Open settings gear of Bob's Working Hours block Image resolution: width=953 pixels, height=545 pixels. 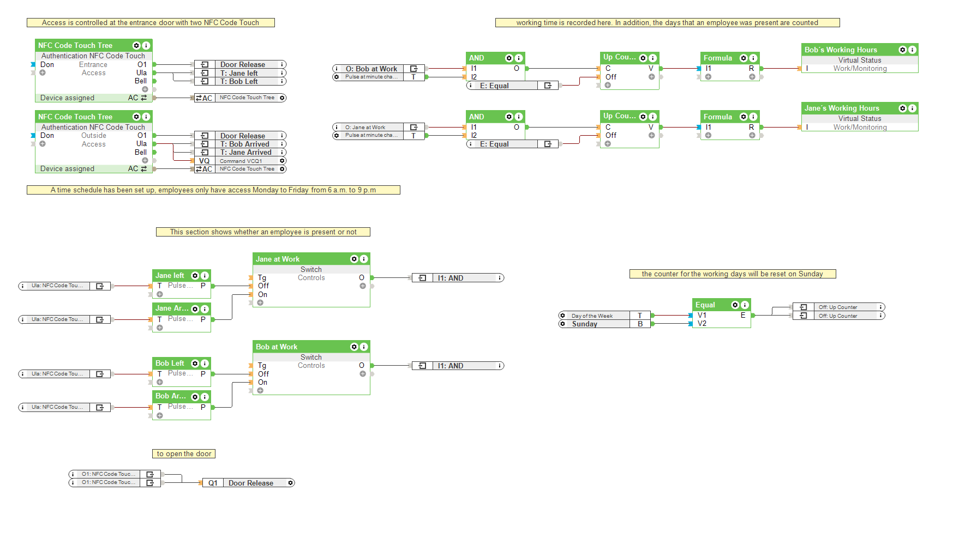[x=902, y=50]
